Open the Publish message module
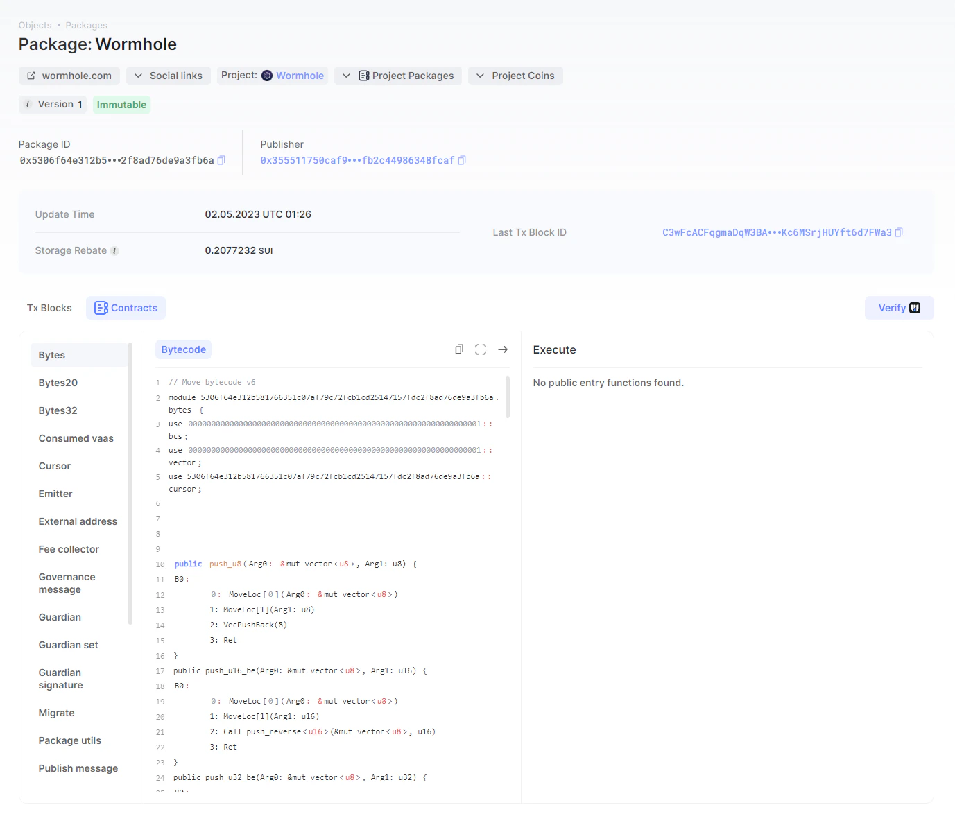 tap(79, 768)
